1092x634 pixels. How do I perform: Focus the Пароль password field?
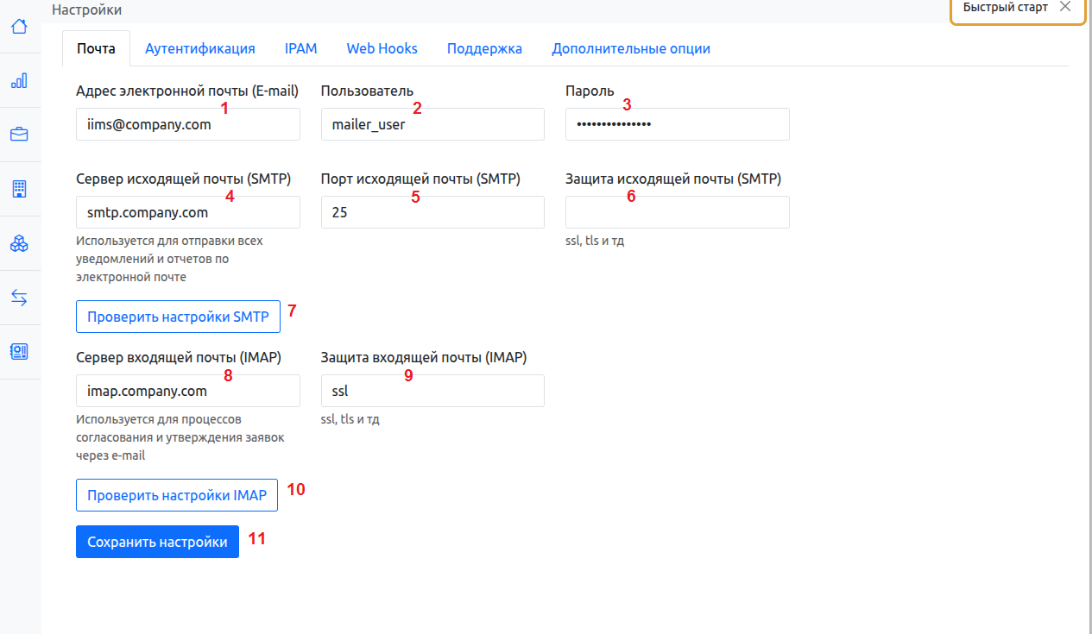pos(677,124)
